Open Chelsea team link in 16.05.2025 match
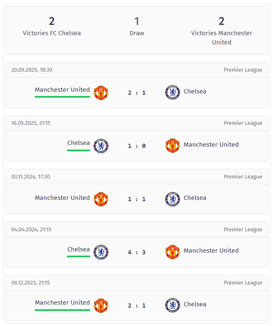 pos(78,143)
